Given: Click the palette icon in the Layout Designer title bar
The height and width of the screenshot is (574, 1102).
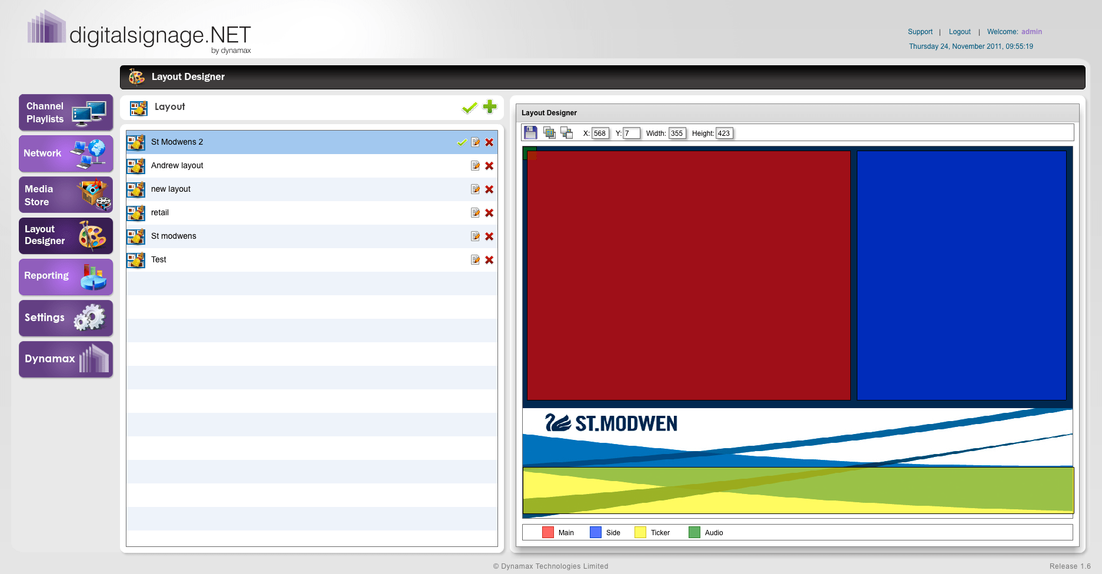Looking at the screenshot, I should (136, 76).
